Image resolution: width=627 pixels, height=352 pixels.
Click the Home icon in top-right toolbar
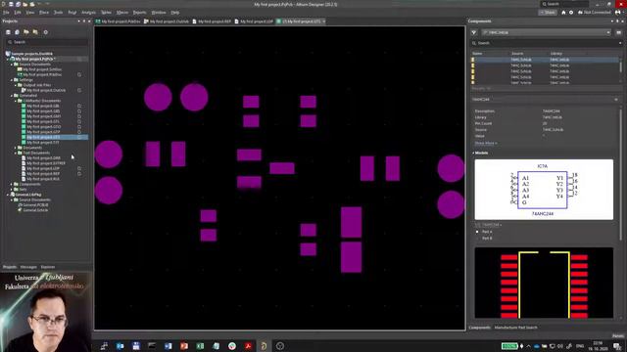tap(563, 13)
